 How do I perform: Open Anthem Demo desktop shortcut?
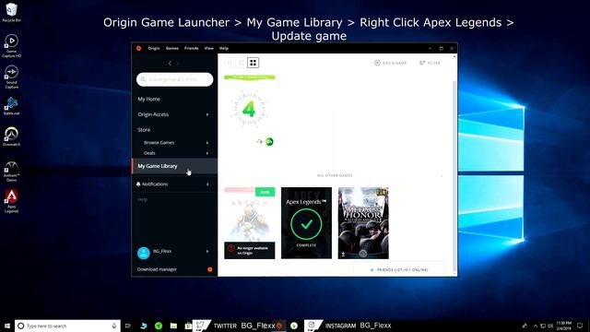pyautogui.click(x=11, y=172)
